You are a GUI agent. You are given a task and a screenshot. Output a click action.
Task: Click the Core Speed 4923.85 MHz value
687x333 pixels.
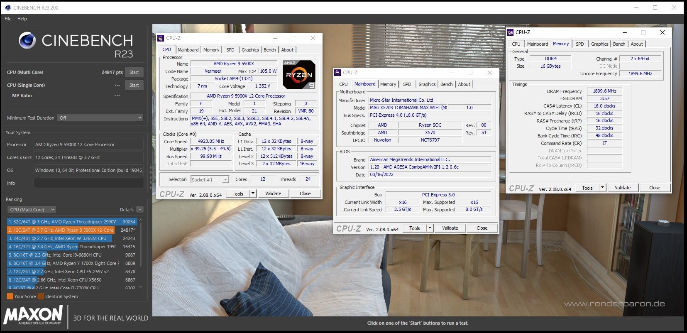pos(211,141)
